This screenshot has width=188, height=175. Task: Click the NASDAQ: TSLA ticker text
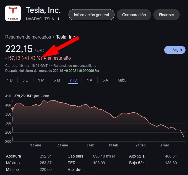click(40, 19)
